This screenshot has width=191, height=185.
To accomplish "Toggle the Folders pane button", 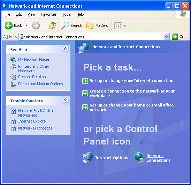I will pyautogui.click(x=97, y=25).
